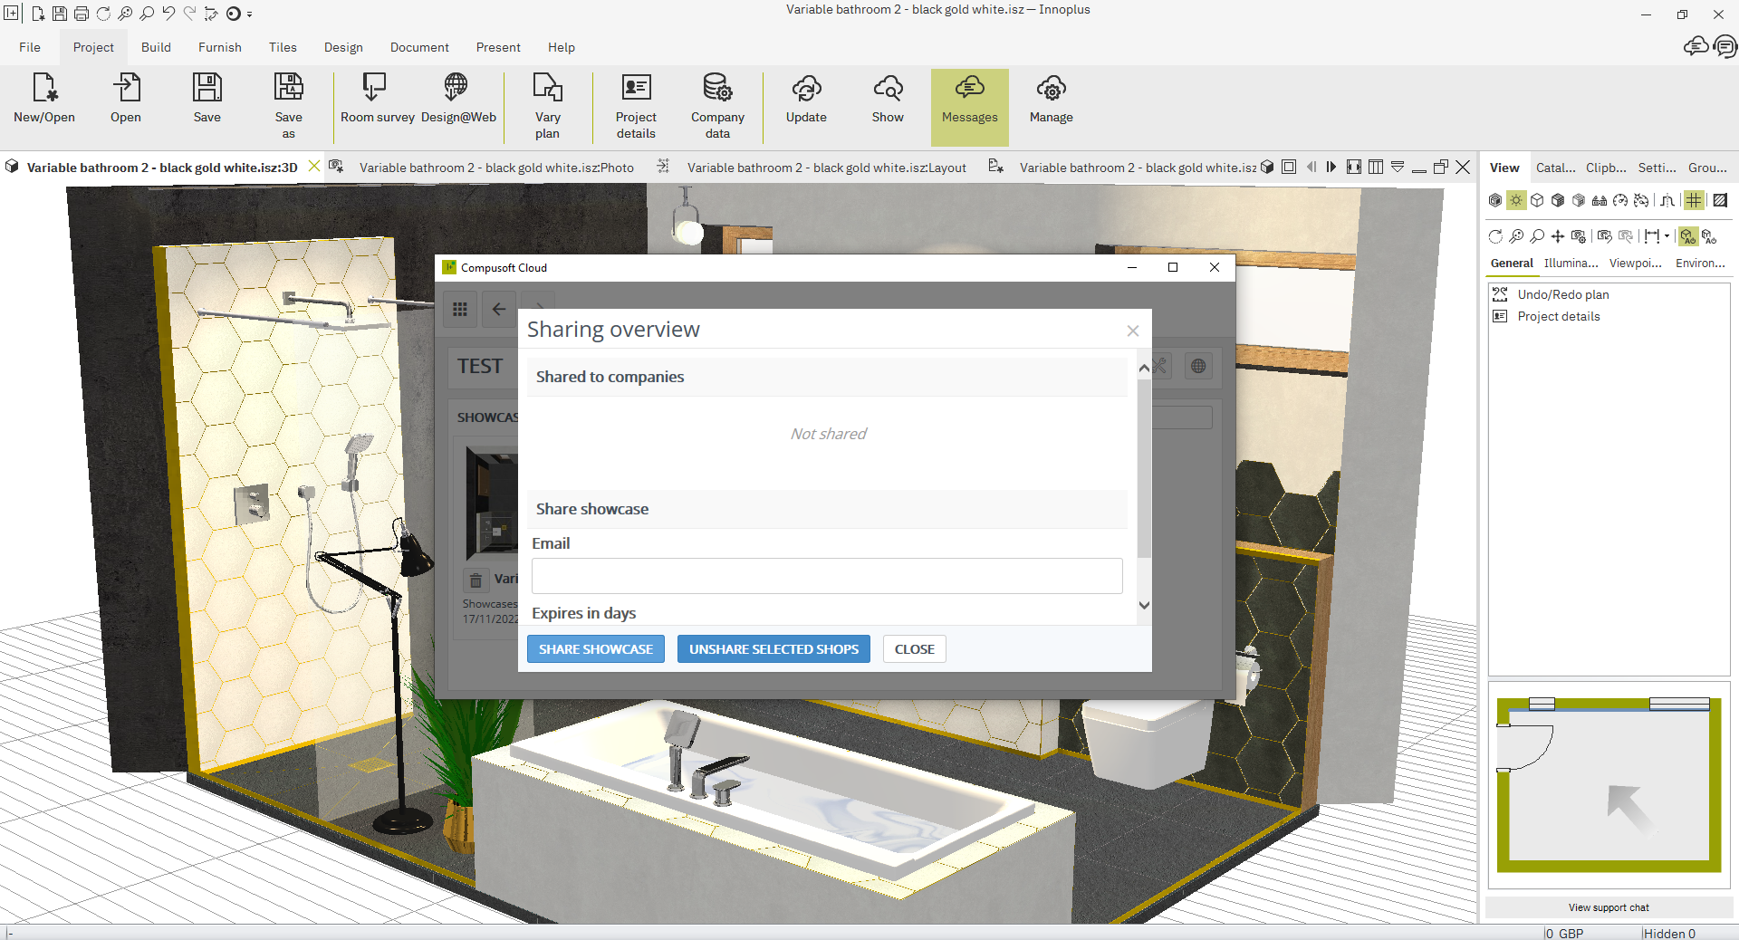Close the isz:3D document tab
Screen dimensions: 1739x940
click(314, 167)
